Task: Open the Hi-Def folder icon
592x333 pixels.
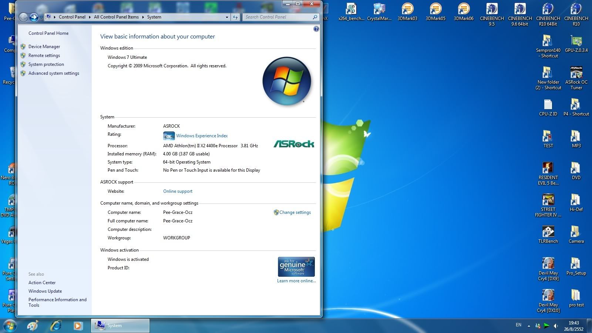Action: point(576,203)
